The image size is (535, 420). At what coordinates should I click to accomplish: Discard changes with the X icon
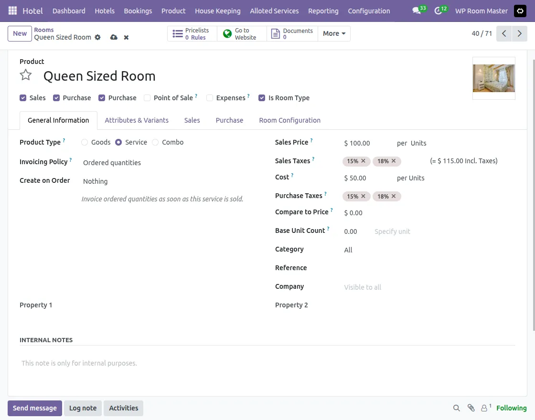click(x=126, y=37)
